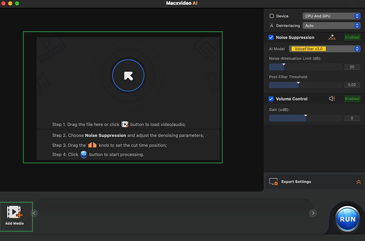Click the load video icon in Step 1
The width and height of the screenshot is (365, 241).
tap(125, 124)
